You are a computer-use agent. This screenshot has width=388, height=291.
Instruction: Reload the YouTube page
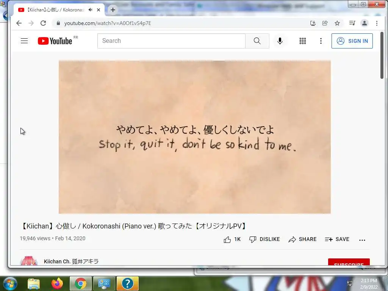pos(43,23)
